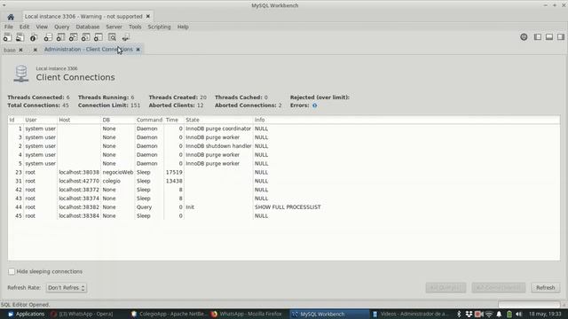Close the 'base' query tab
Image resolution: width=568 pixels, height=319 pixels.
click(x=20, y=50)
